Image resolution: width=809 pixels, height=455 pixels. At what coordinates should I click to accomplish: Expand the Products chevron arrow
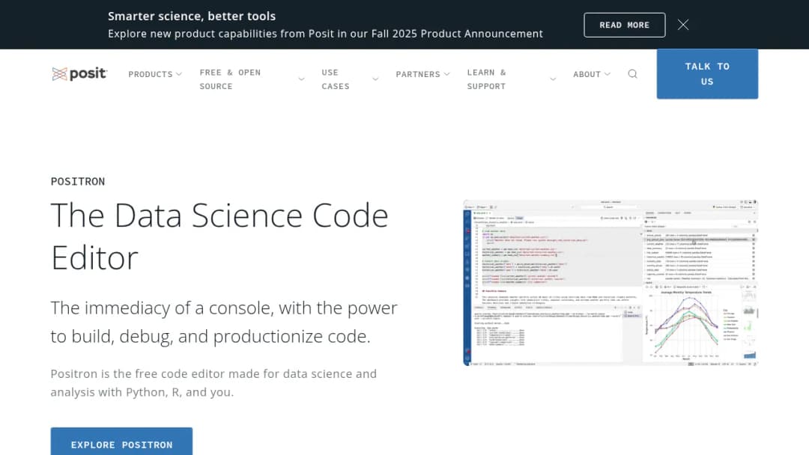[x=178, y=74]
